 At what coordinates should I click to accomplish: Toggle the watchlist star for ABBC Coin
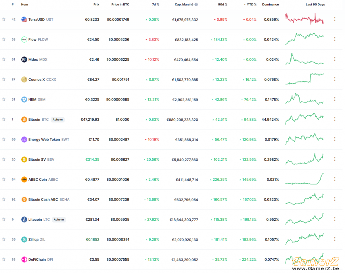tap(4, 179)
